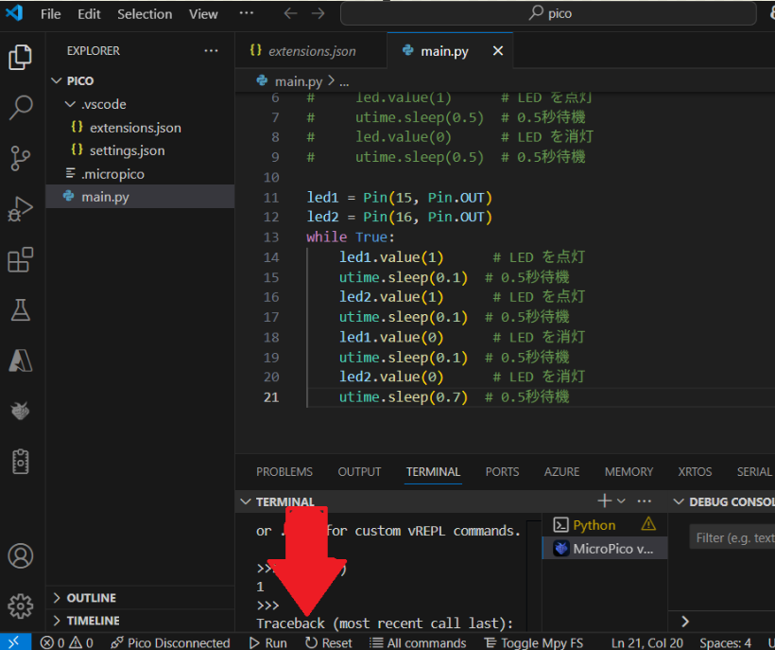This screenshot has width=775, height=650.
Task: Switch to the AZURE panel tab
Action: point(562,471)
